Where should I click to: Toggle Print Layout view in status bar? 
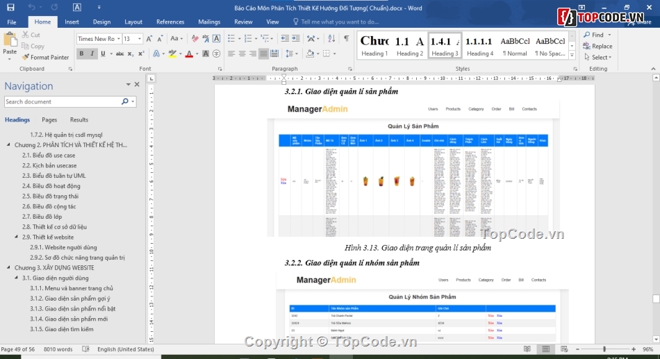click(x=545, y=349)
